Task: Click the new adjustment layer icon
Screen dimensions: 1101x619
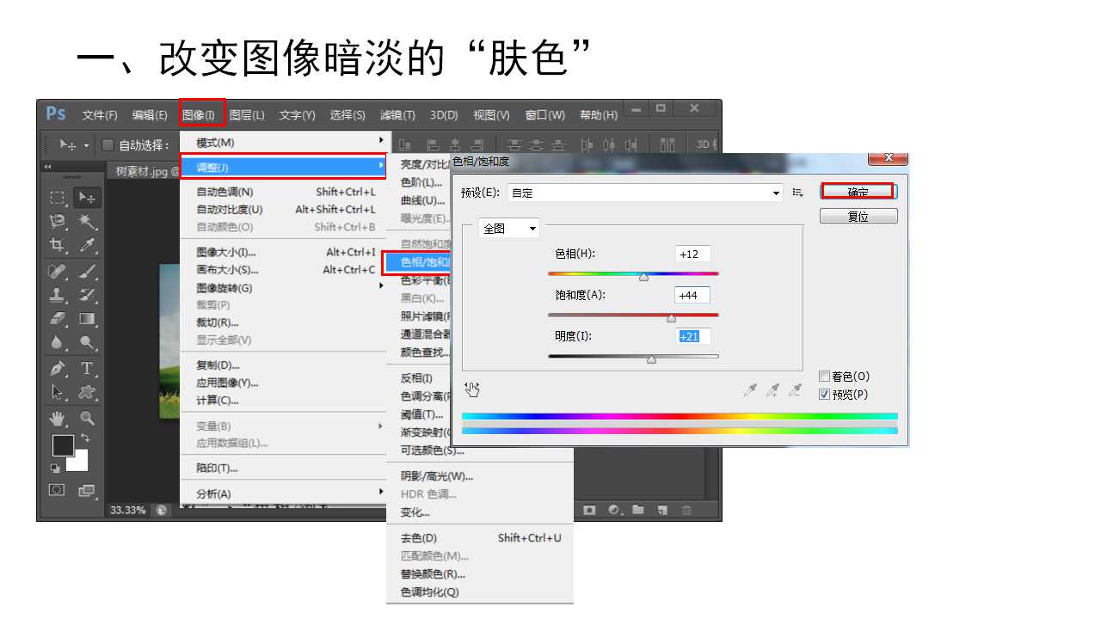Action: point(614,510)
